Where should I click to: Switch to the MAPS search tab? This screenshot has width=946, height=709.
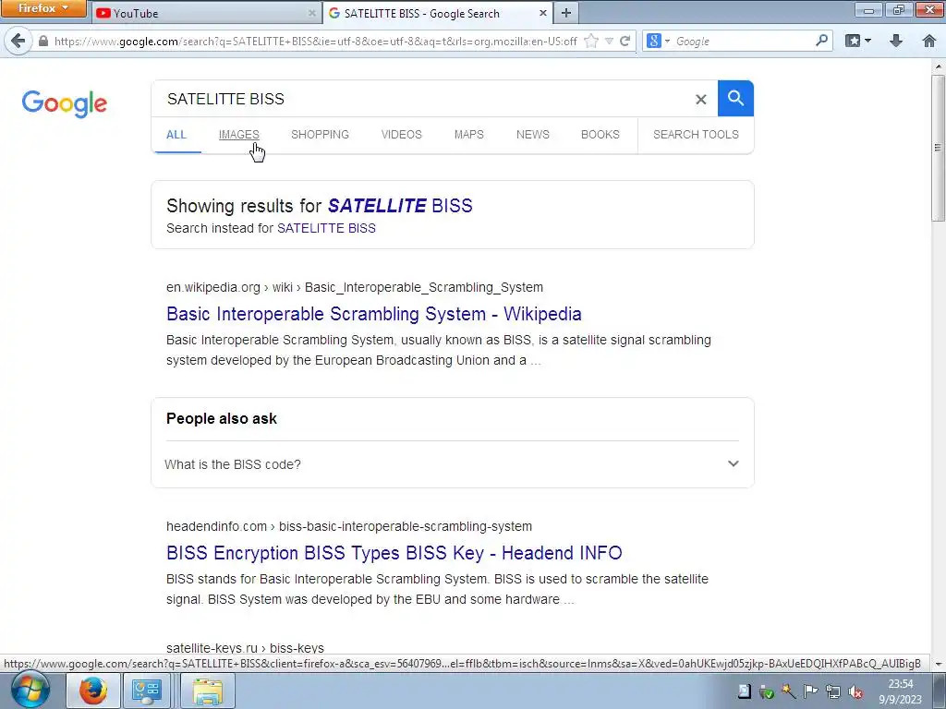pos(468,135)
